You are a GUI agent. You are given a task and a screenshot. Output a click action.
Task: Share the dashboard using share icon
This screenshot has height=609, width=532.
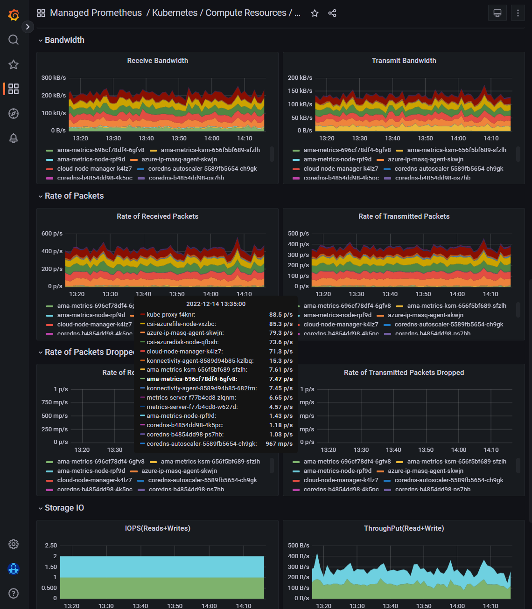click(x=332, y=13)
